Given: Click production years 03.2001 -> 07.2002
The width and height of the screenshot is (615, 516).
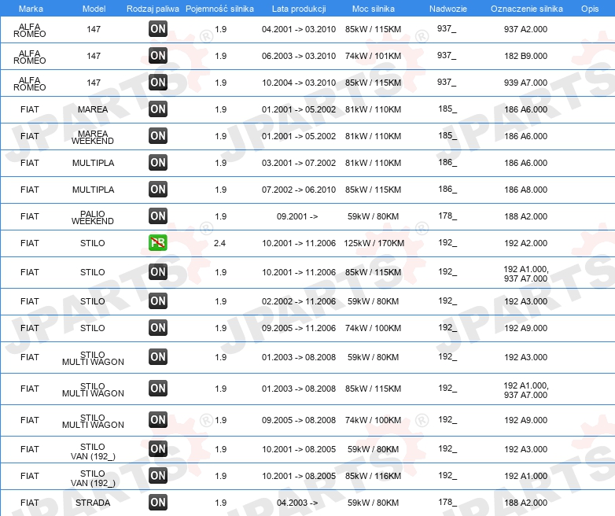Looking at the screenshot, I should pos(299,163).
